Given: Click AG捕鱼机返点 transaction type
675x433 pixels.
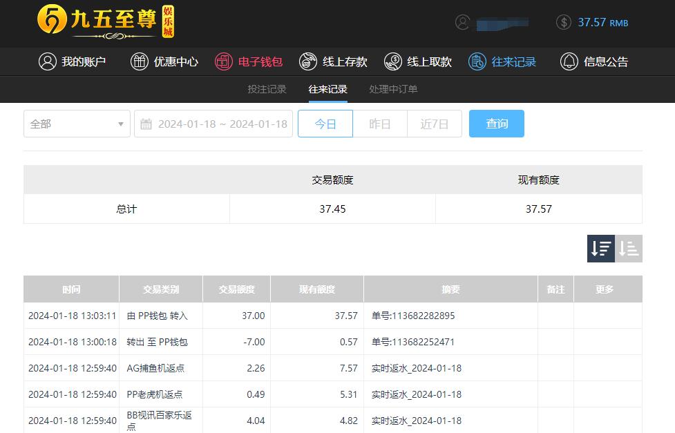Looking at the screenshot, I should point(155,369).
